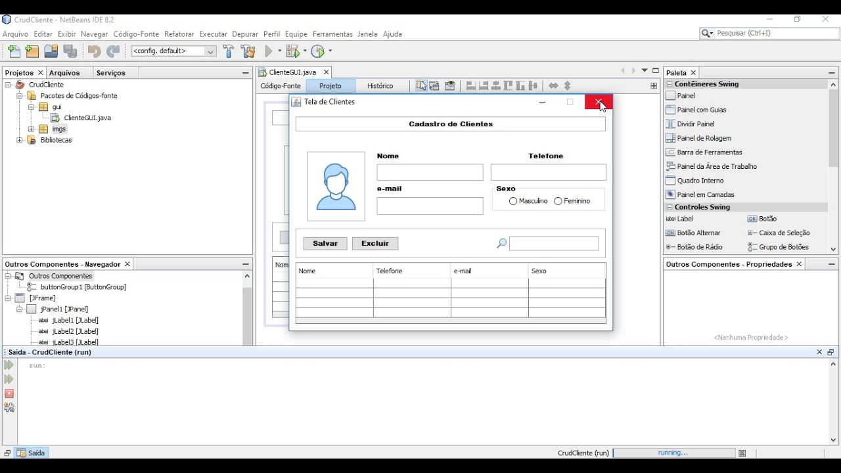Expand the imgs package node

(x=31, y=129)
